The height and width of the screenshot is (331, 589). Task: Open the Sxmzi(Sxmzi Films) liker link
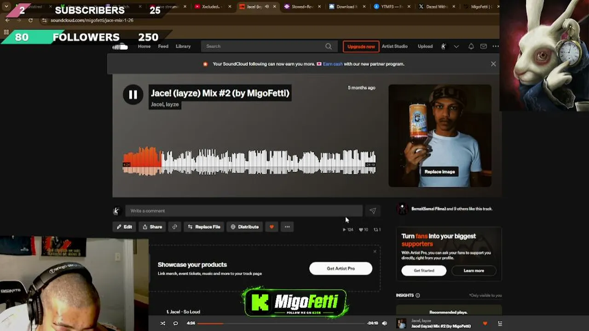428,209
